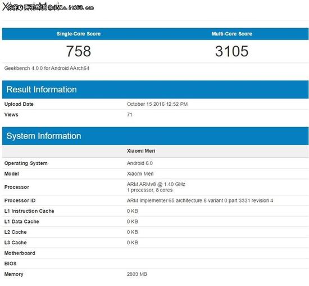Click the Processor ID label
The height and width of the screenshot is (286, 309).
click(x=20, y=200)
